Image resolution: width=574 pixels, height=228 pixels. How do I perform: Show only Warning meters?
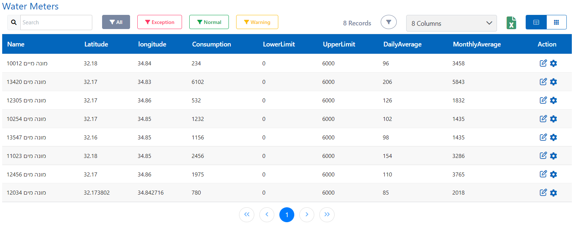click(x=257, y=22)
